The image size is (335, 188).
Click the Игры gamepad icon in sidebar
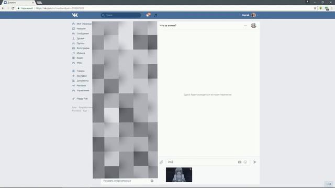click(73, 63)
